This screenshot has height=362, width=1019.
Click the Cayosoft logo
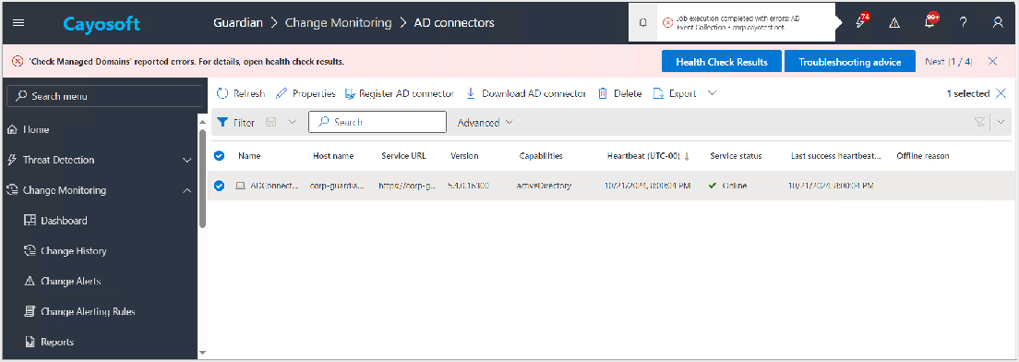coord(102,24)
